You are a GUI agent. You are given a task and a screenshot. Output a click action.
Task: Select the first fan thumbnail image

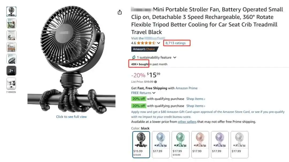tap(11, 11)
